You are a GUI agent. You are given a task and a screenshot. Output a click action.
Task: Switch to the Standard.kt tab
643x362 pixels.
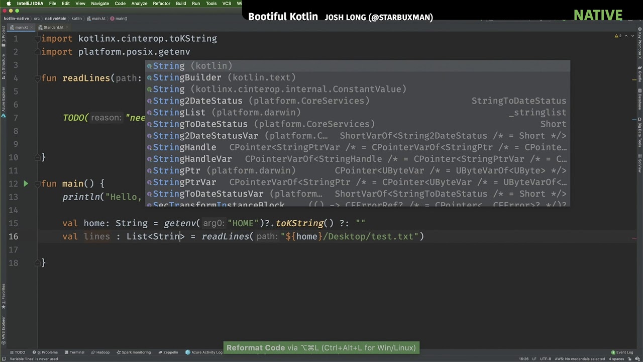53,28
